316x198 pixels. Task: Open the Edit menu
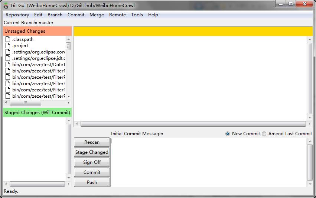(38, 15)
